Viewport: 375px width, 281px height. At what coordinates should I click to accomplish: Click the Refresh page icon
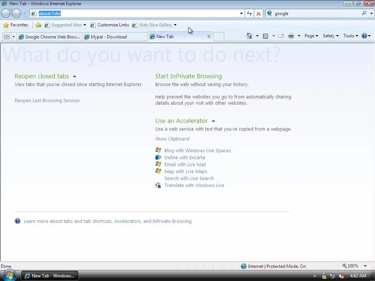(x=249, y=14)
